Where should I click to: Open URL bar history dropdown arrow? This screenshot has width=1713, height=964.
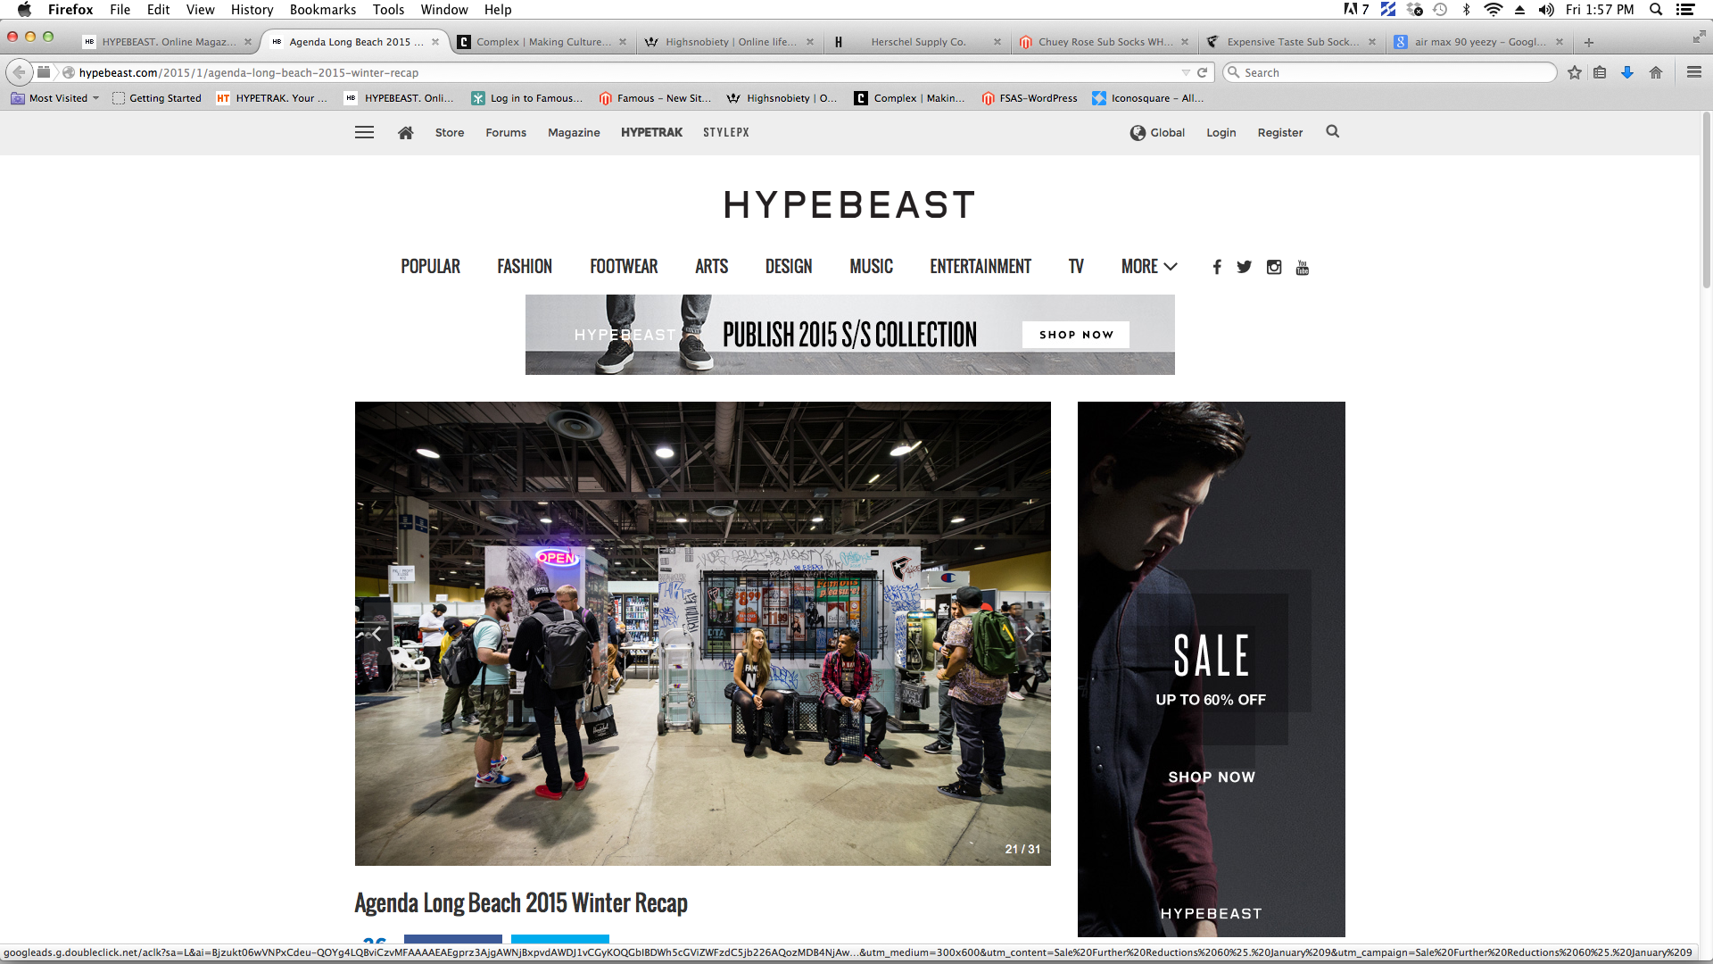[x=1186, y=72]
